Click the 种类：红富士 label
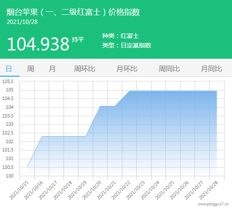 (x=121, y=36)
